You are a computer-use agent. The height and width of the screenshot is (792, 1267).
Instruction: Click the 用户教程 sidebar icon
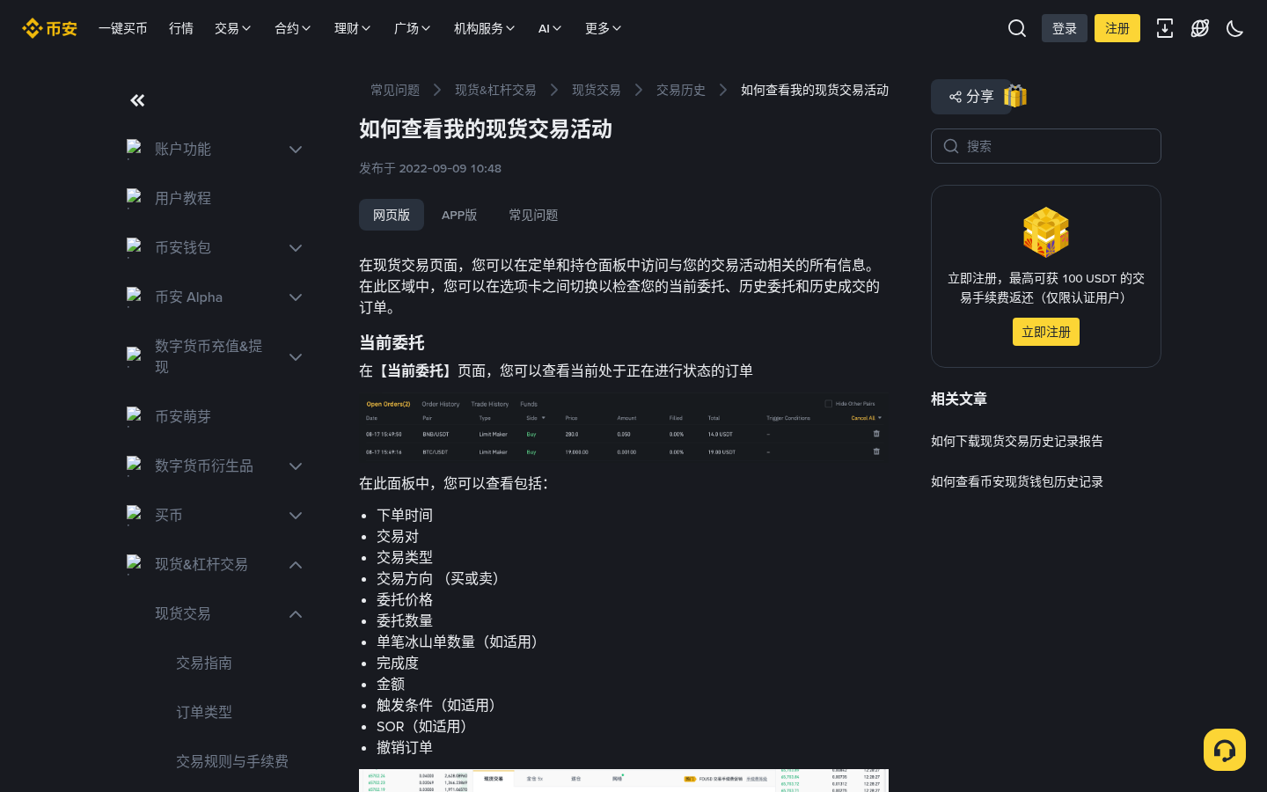(x=134, y=199)
